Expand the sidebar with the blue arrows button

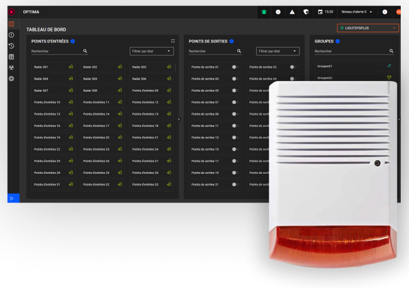(13, 198)
